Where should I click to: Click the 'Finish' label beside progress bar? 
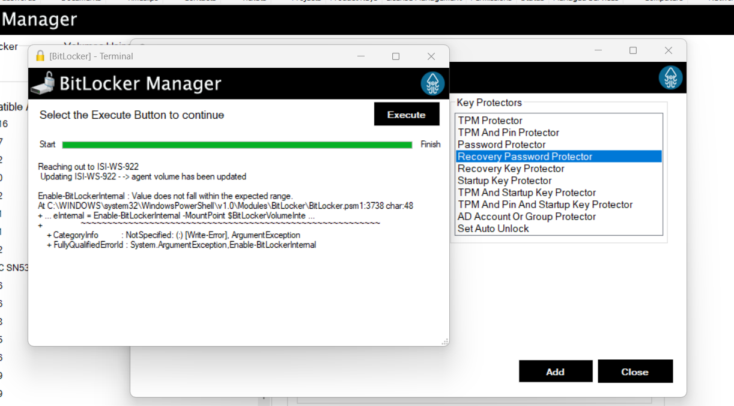pyautogui.click(x=431, y=145)
